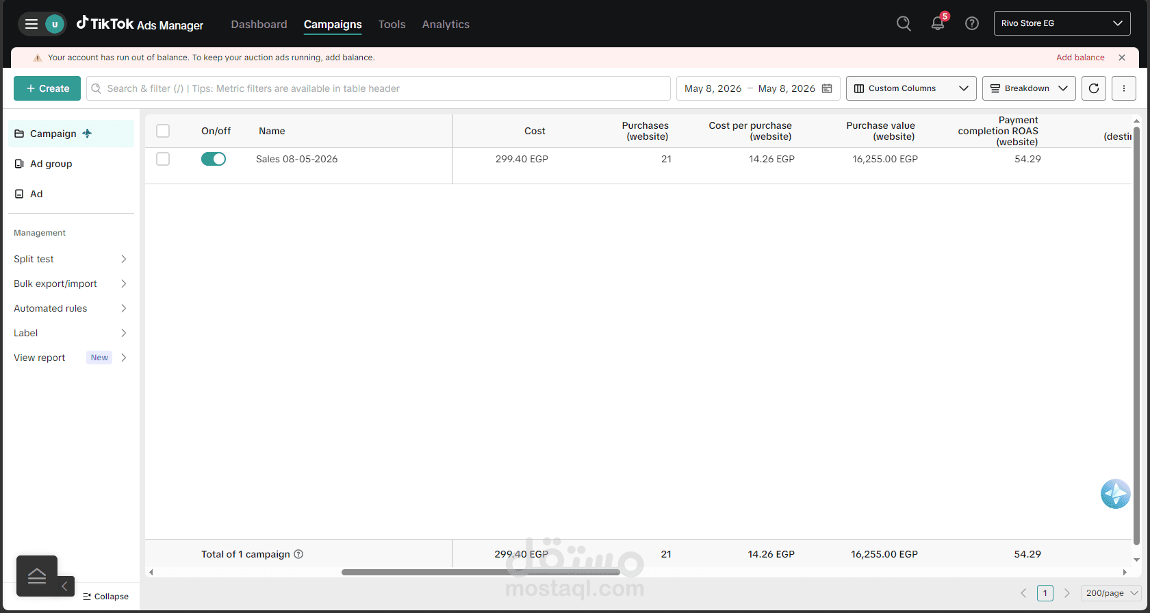Click Cost per purchase (website) header
The width and height of the screenshot is (1150, 613).
750,131
